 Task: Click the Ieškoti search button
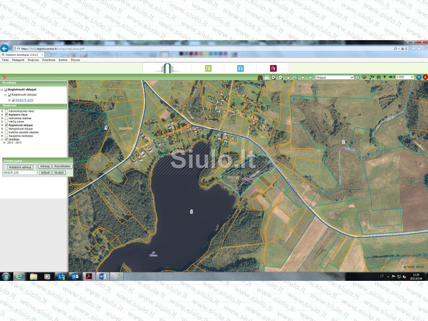45,173
